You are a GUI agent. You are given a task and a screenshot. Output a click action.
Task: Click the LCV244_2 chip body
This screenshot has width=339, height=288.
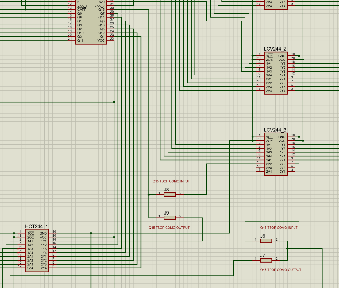coord(276,73)
